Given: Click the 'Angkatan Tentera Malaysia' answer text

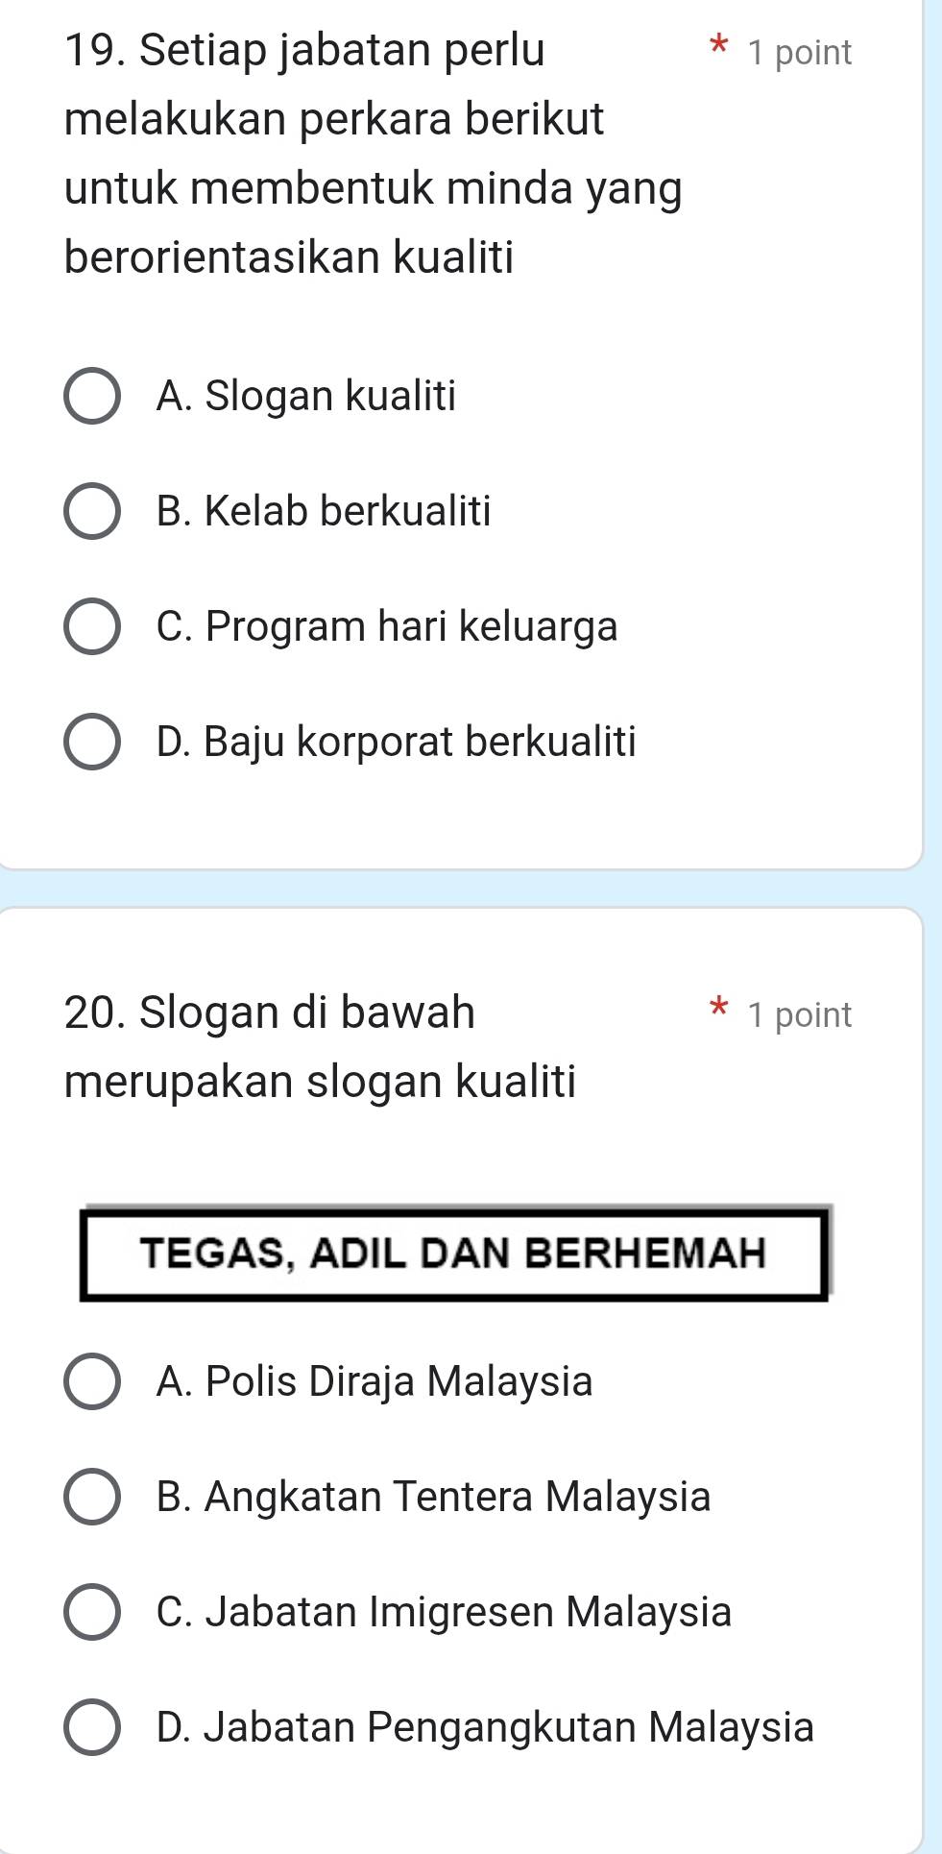Looking at the screenshot, I should tap(457, 1497).
